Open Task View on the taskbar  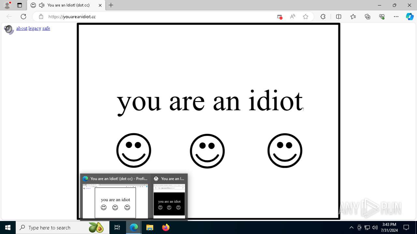(x=117, y=227)
